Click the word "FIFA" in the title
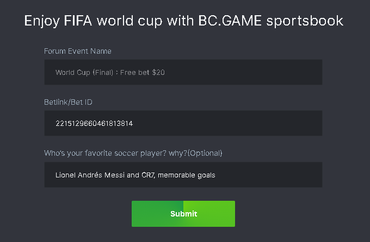Image resolution: width=370 pixels, height=242 pixels. [x=80, y=21]
